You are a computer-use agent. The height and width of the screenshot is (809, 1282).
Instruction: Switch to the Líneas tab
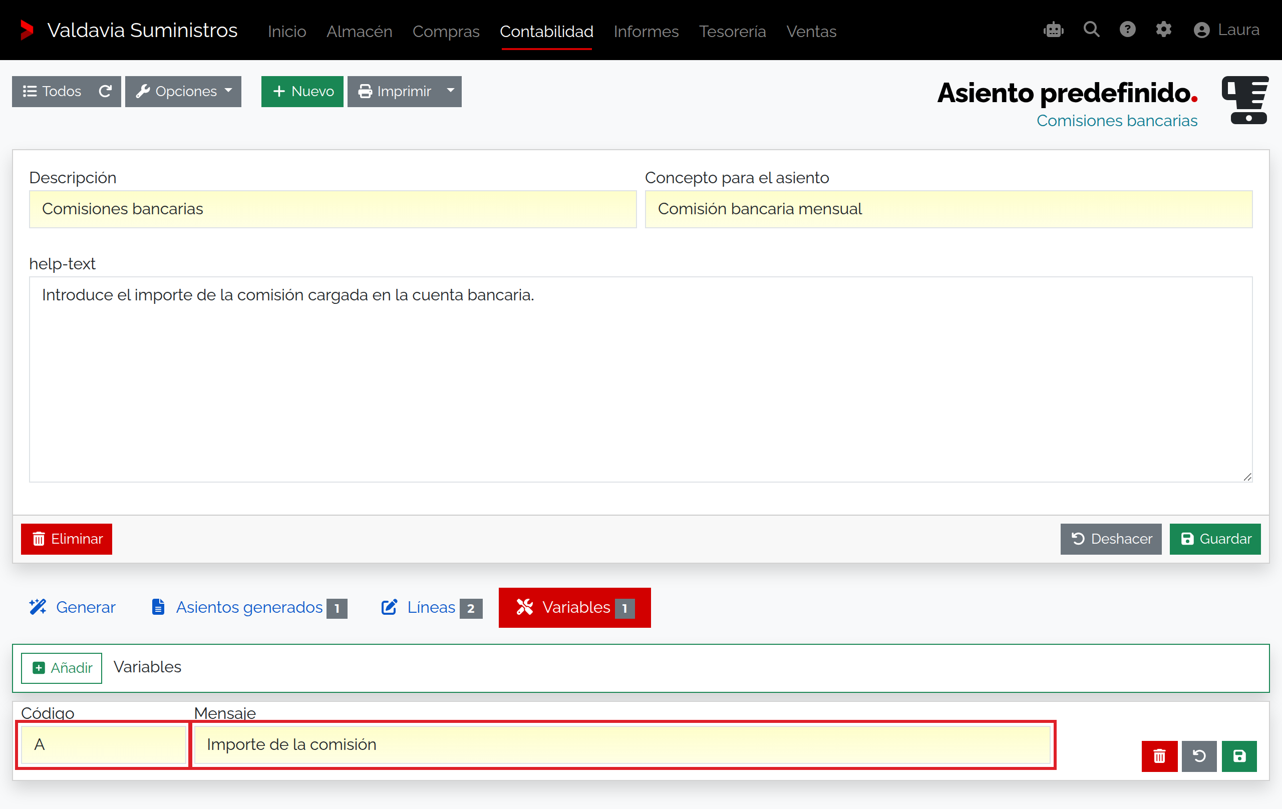[431, 607]
